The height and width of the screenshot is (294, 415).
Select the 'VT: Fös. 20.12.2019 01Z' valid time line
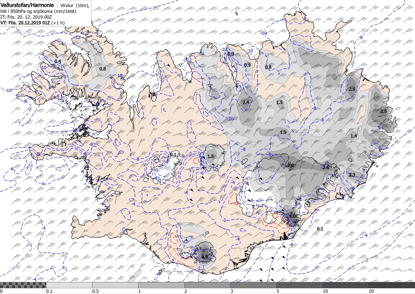pos(32,23)
